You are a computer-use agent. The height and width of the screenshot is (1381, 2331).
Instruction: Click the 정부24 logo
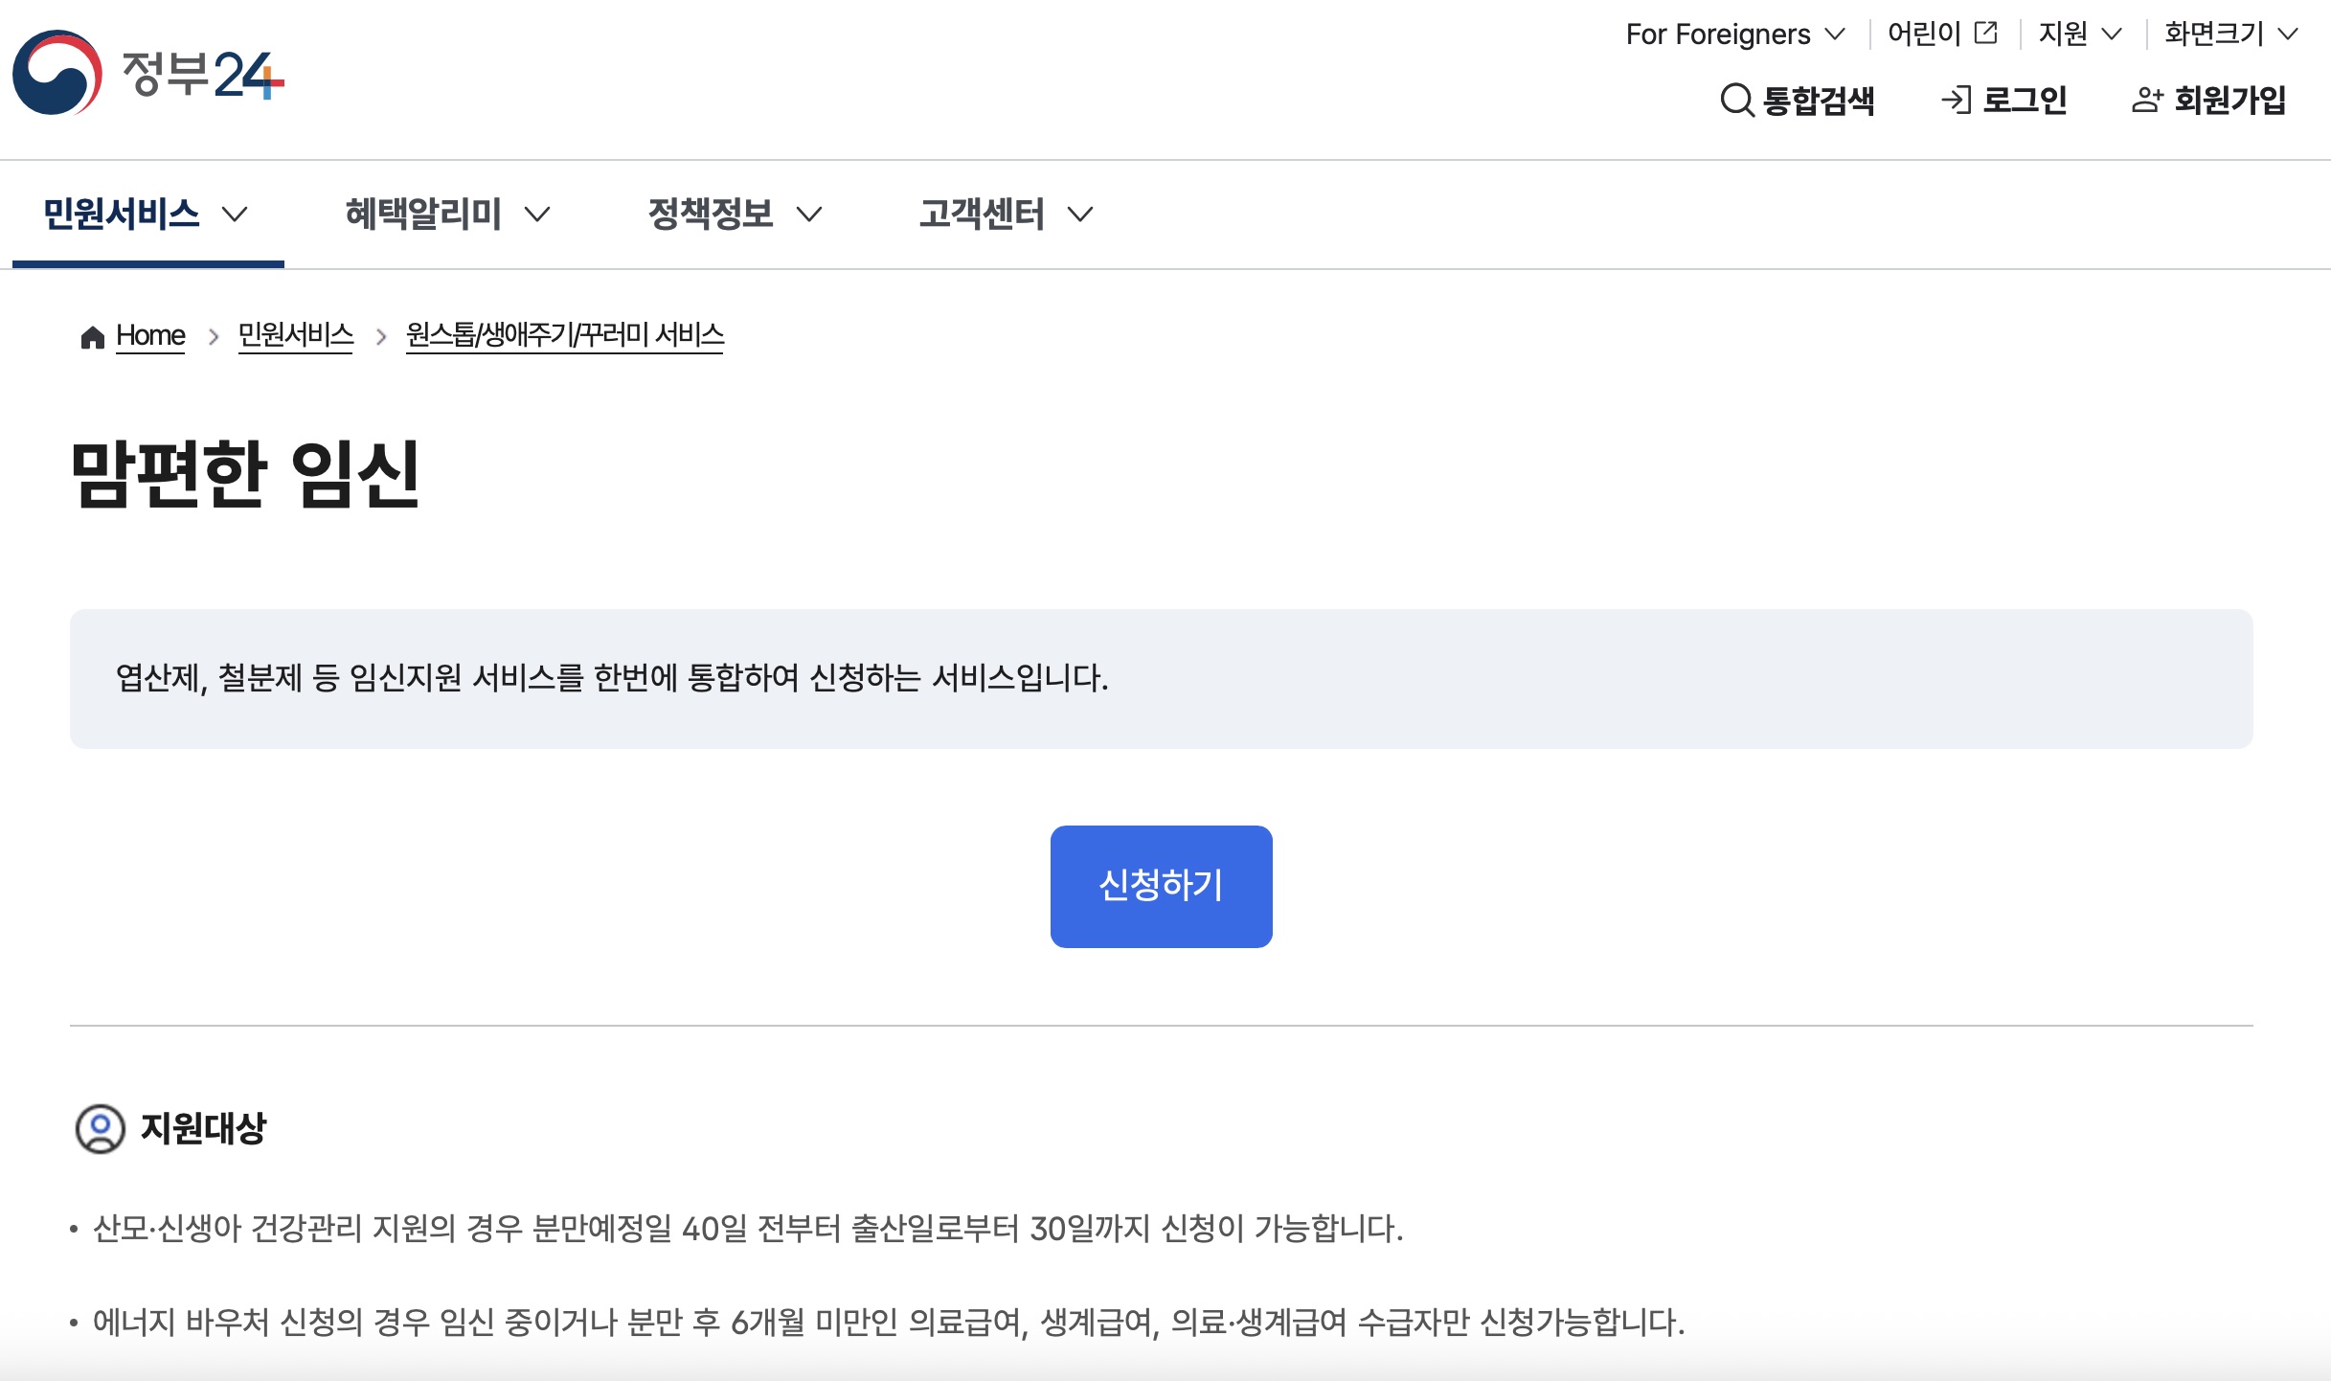pos(148,77)
